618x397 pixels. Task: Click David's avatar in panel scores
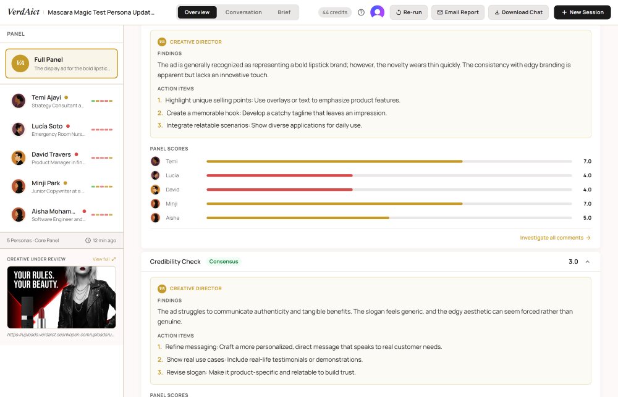click(x=155, y=190)
